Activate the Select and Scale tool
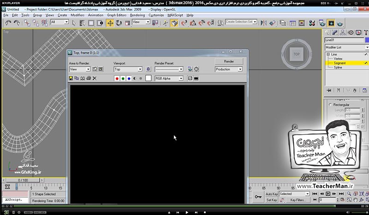This screenshot has width=369, height=215. [x=127, y=23]
